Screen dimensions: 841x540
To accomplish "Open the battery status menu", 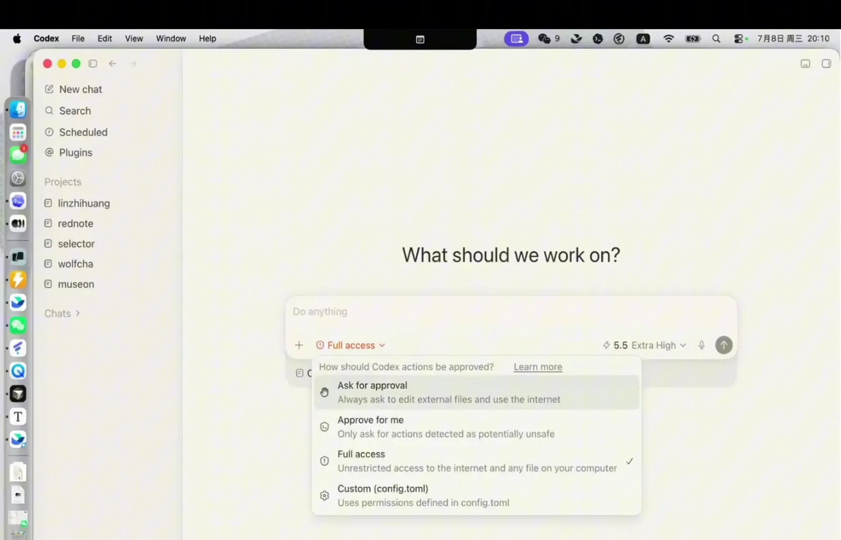I will pos(693,39).
